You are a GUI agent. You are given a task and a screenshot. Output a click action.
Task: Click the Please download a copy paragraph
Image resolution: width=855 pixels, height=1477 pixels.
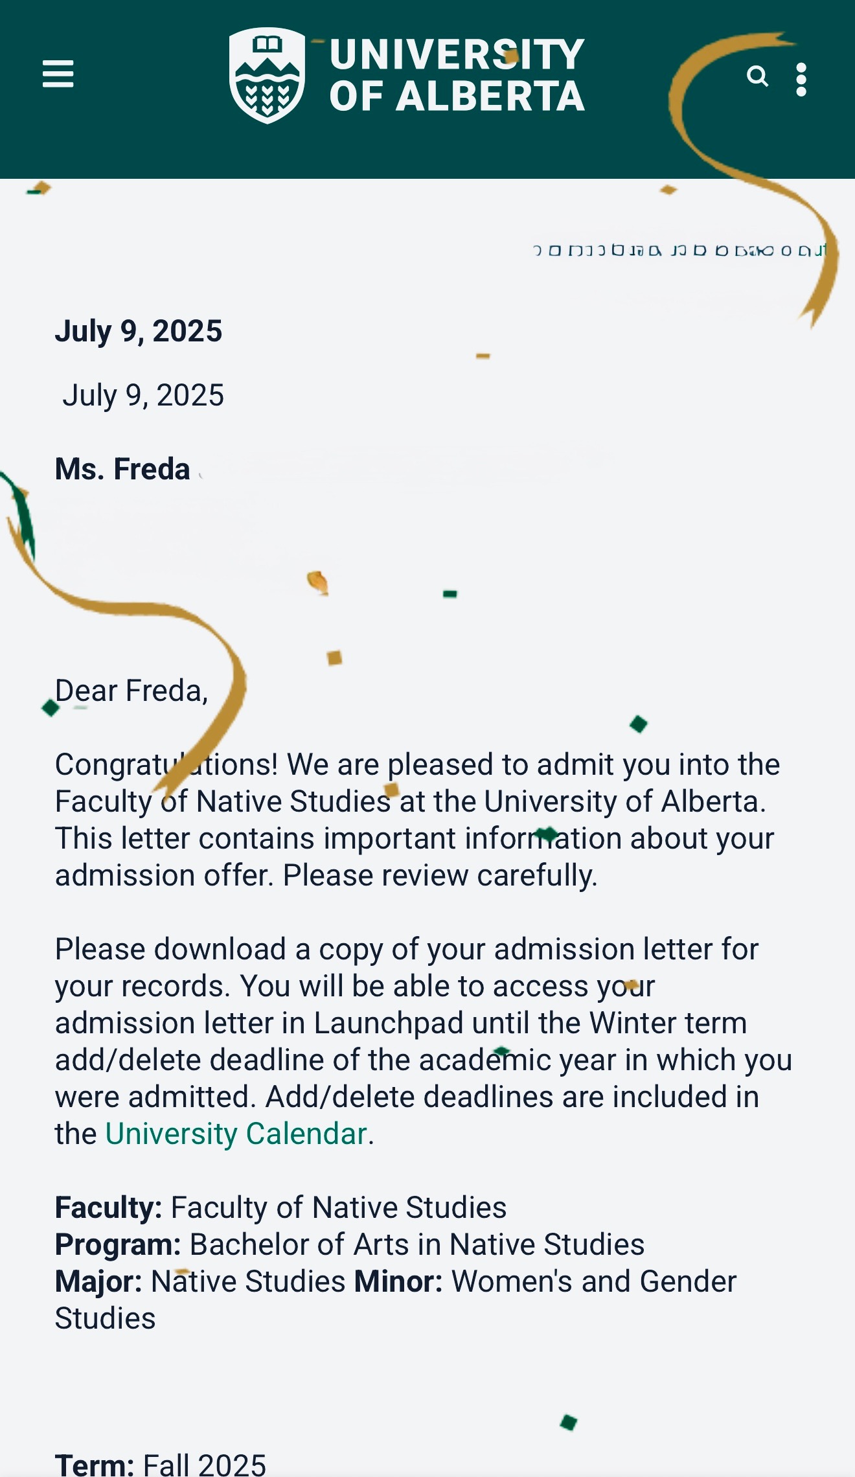(x=424, y=1041)
